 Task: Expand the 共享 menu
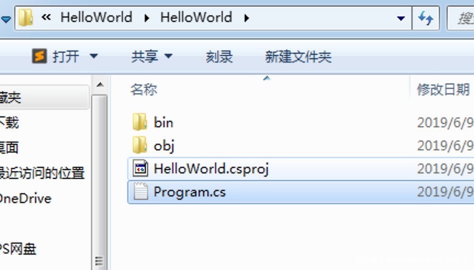151,56
